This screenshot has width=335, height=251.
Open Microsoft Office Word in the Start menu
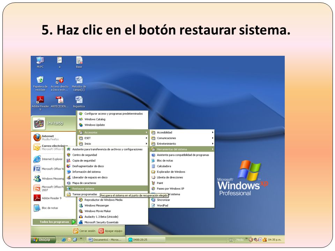49,169
